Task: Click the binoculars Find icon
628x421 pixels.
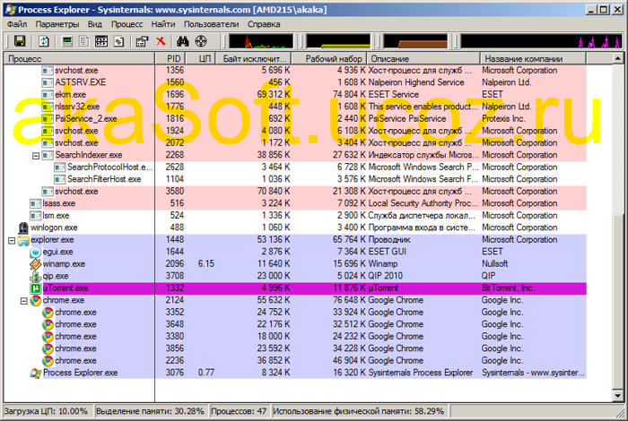Action: (x=183, y=41)
